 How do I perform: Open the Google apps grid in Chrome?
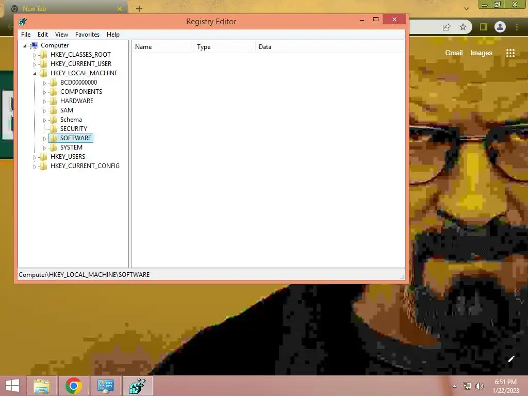tap(510, 53)
